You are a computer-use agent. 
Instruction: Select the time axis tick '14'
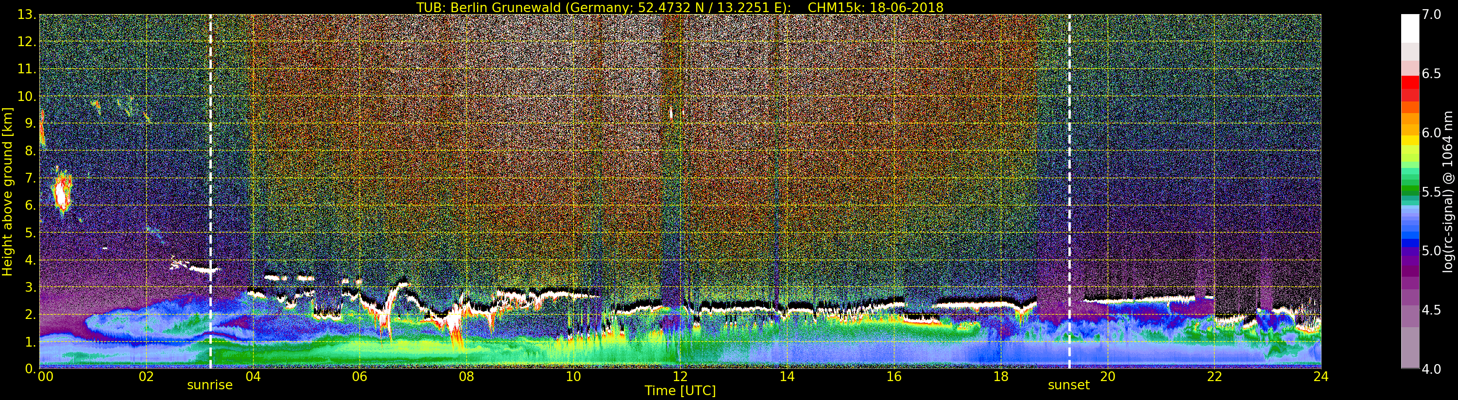(x=787, y=377)
